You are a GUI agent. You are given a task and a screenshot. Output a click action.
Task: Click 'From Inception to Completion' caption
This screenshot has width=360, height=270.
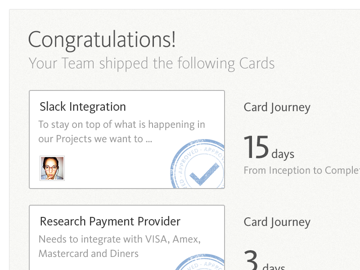[301, 171]
